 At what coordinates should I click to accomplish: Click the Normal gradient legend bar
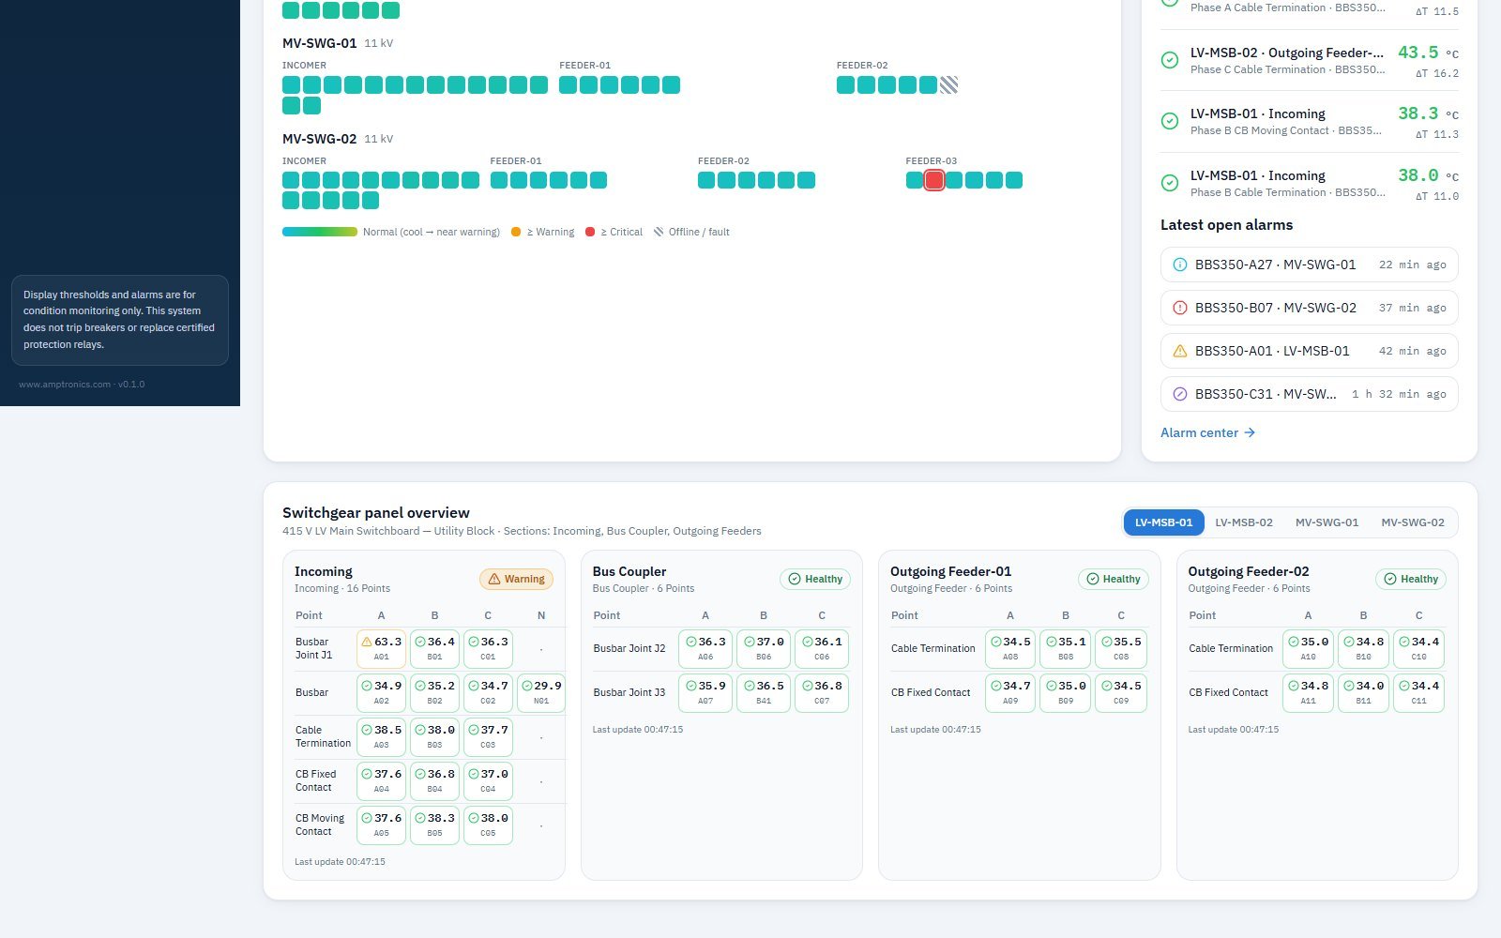(320, 232)
